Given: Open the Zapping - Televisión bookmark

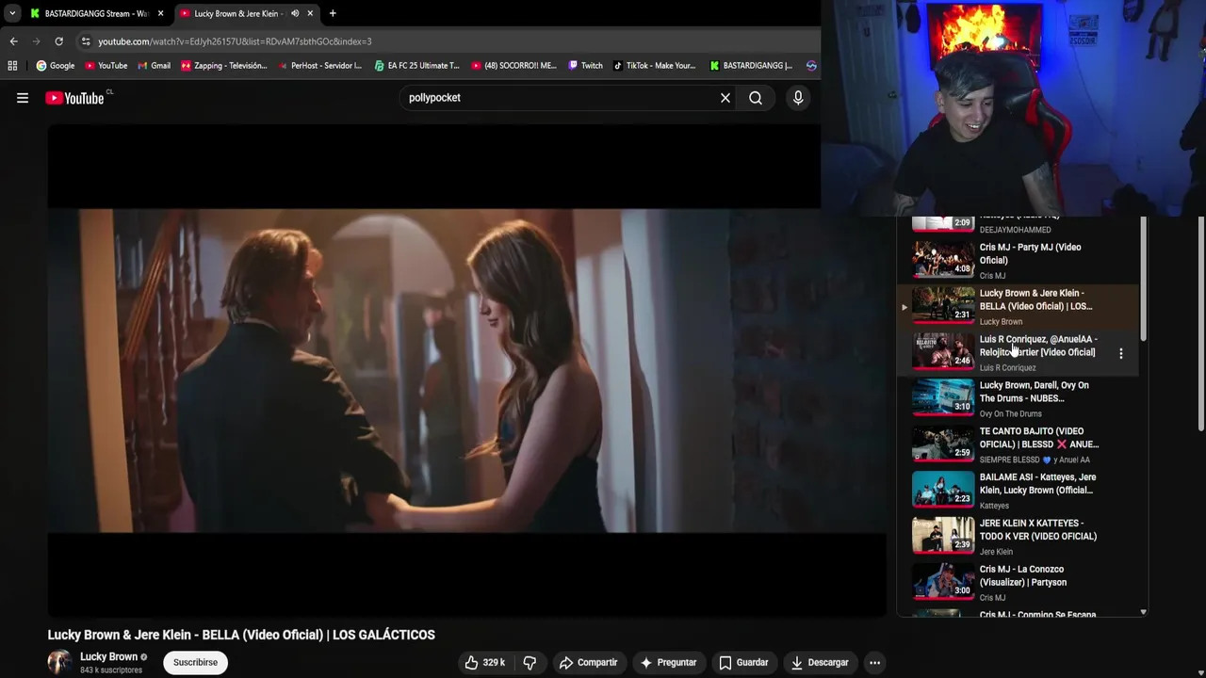Looking at the screenshot, I should click(x=224, y=66).
